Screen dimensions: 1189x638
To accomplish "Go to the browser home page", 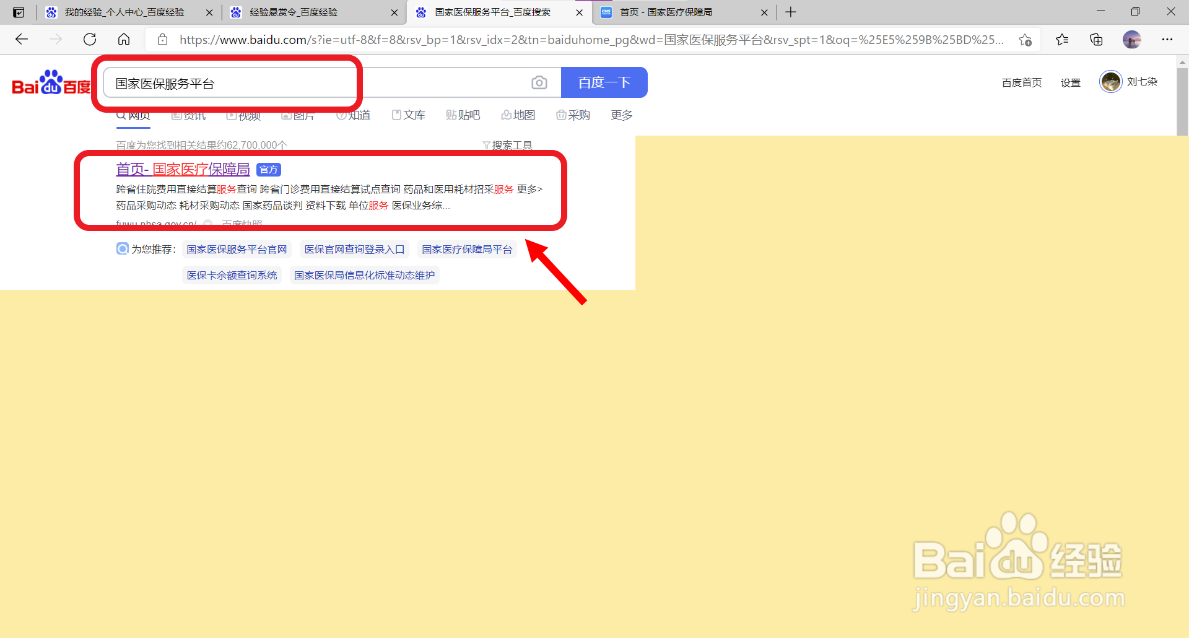I will [x=124, y=40].
